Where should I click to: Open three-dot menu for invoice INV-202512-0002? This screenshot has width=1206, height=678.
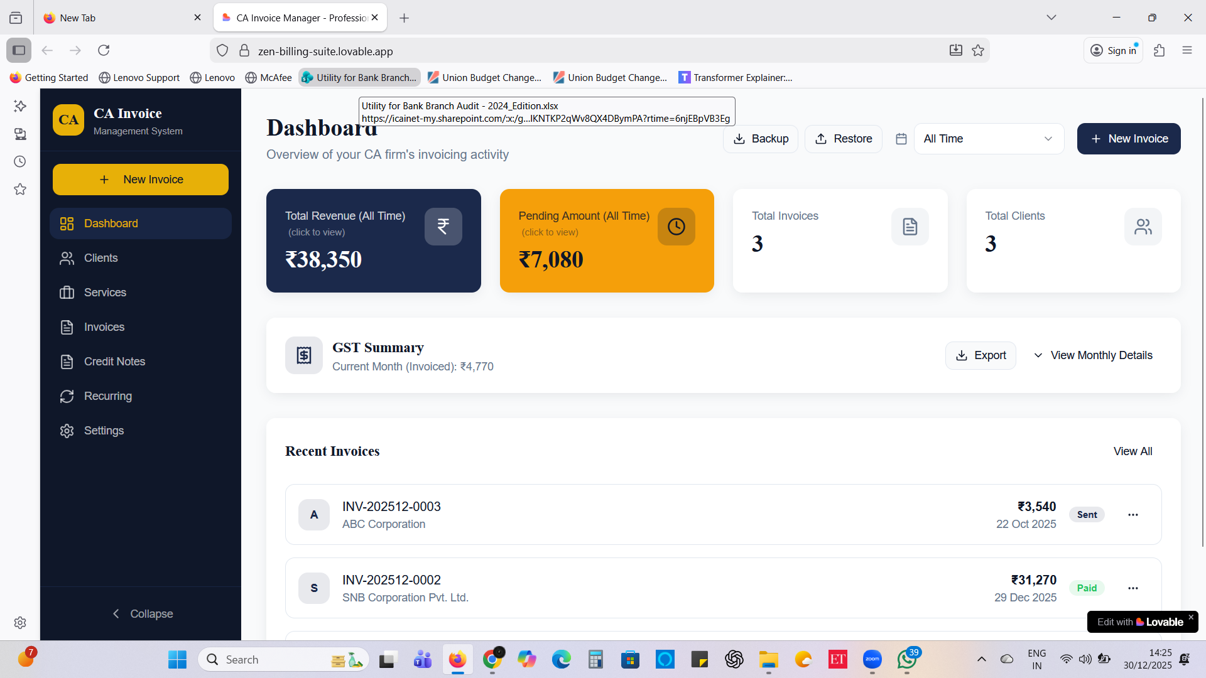[x=1133, y=588]
